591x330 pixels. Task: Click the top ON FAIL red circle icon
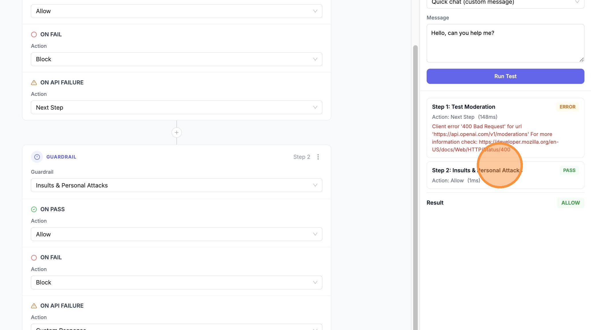[34, 35]
